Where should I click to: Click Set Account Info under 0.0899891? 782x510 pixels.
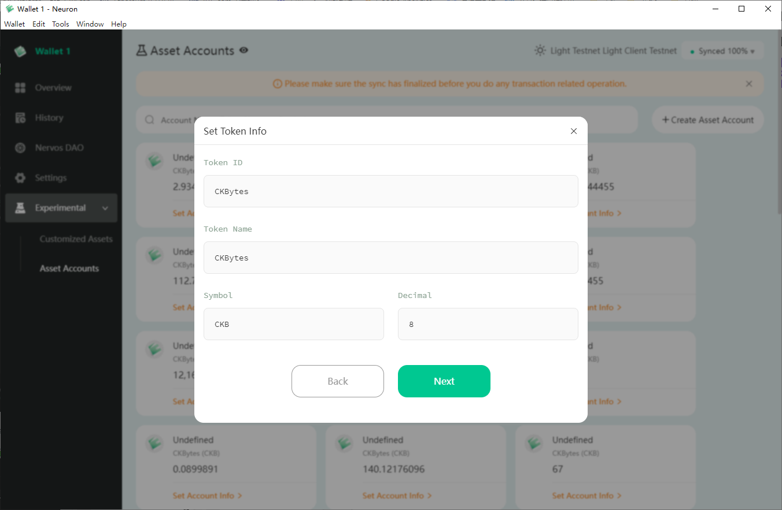207,496
